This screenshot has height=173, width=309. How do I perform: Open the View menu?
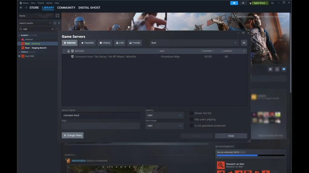point(33,3)
